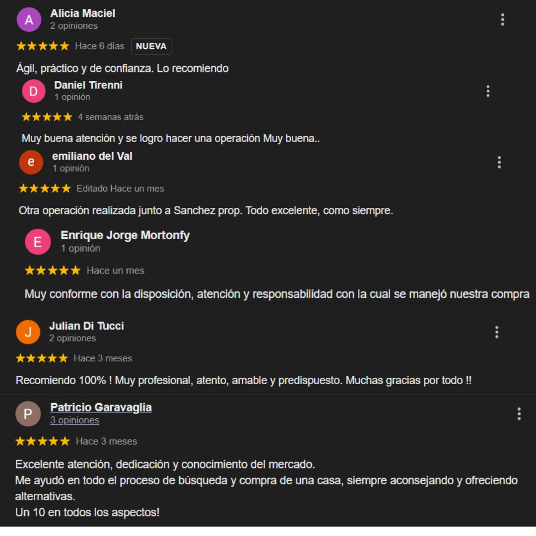
Task: Open the options menu for Daniel Tirenni's review
Action: point(488,91)
